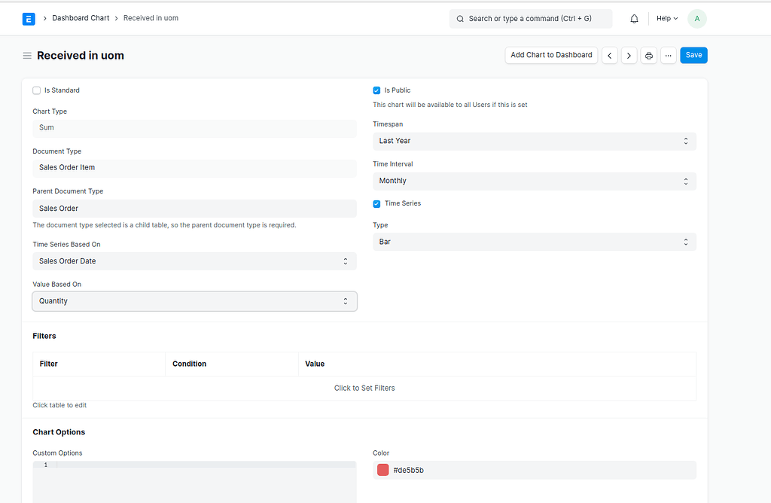Click 'Click to Set Filters' in the table
The image size is (771, 503).
[364, 388]
